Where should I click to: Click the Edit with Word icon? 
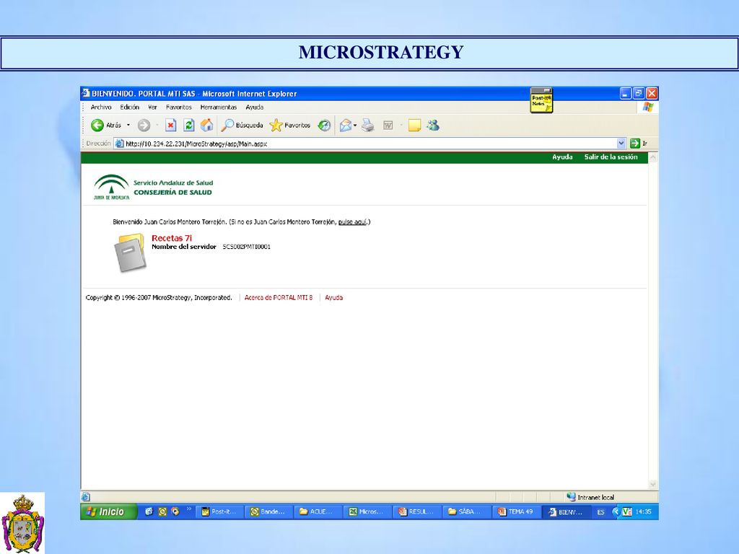(x=388, y=126)
